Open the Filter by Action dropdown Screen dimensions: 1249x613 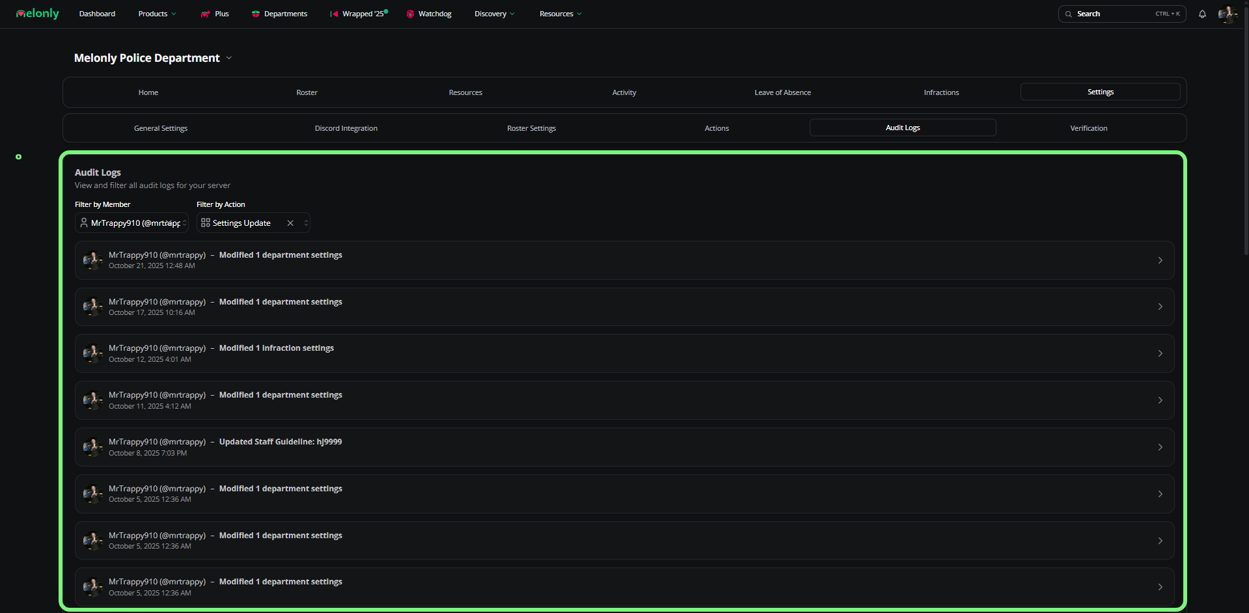tap(253, 223)
